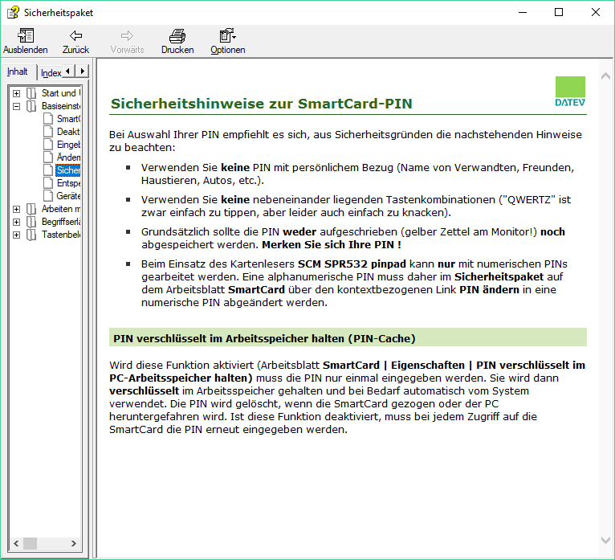Image resolution: width=615 pixels, height=560 pixels.
Task: Click the book icon next to Tastenbel
Action: [x=31, y=235]
